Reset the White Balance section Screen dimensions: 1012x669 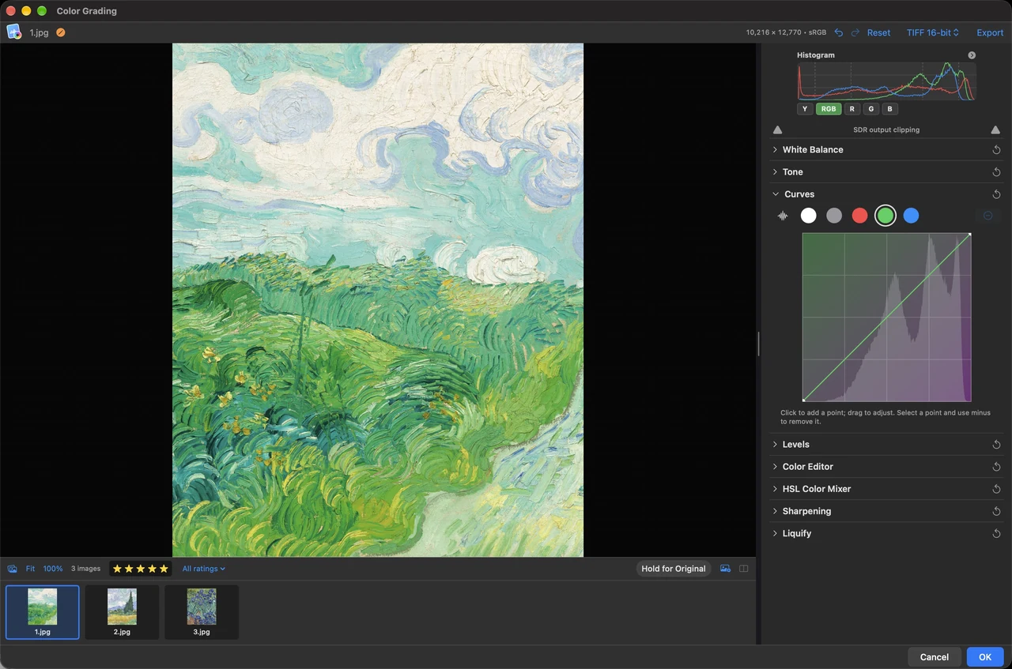pyautogui.click(x=996, y=150)
